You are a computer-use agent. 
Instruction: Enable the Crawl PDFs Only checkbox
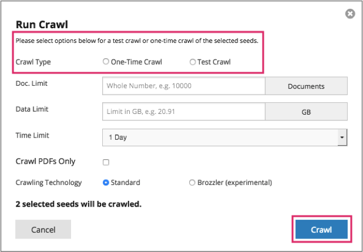pyautogui.click(x=106, y=162)
